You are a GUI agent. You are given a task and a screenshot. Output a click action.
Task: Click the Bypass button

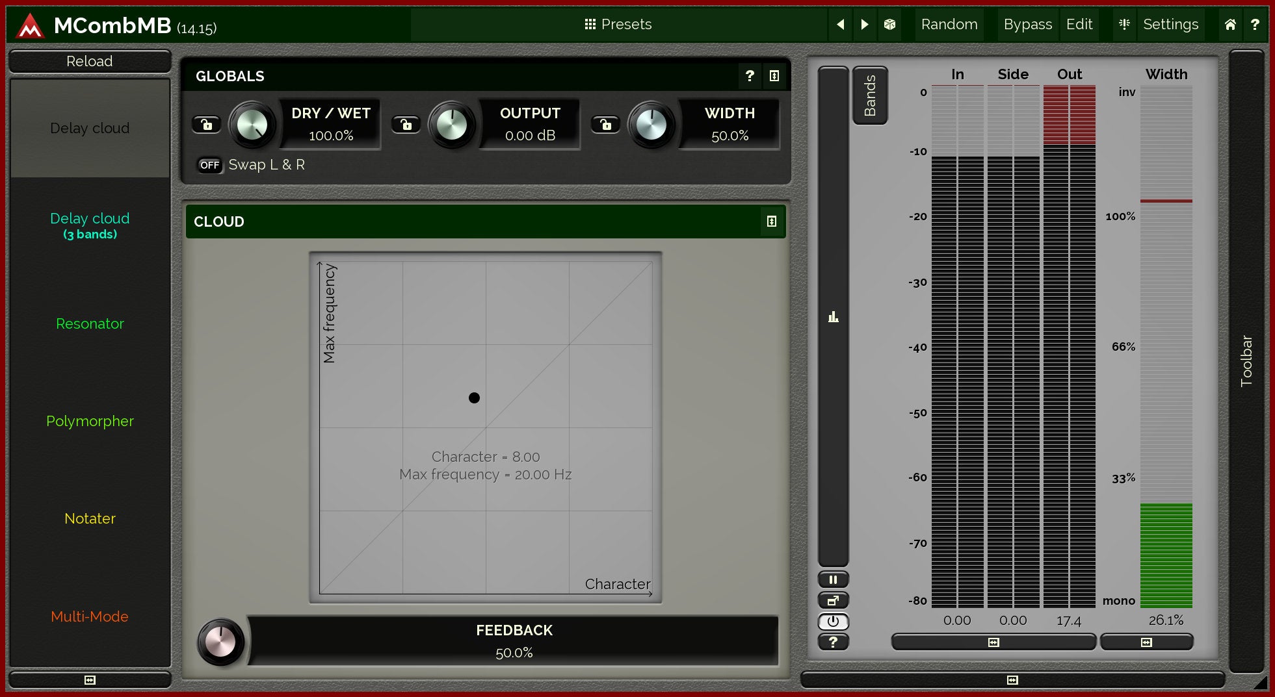[x=1027, y=25]
